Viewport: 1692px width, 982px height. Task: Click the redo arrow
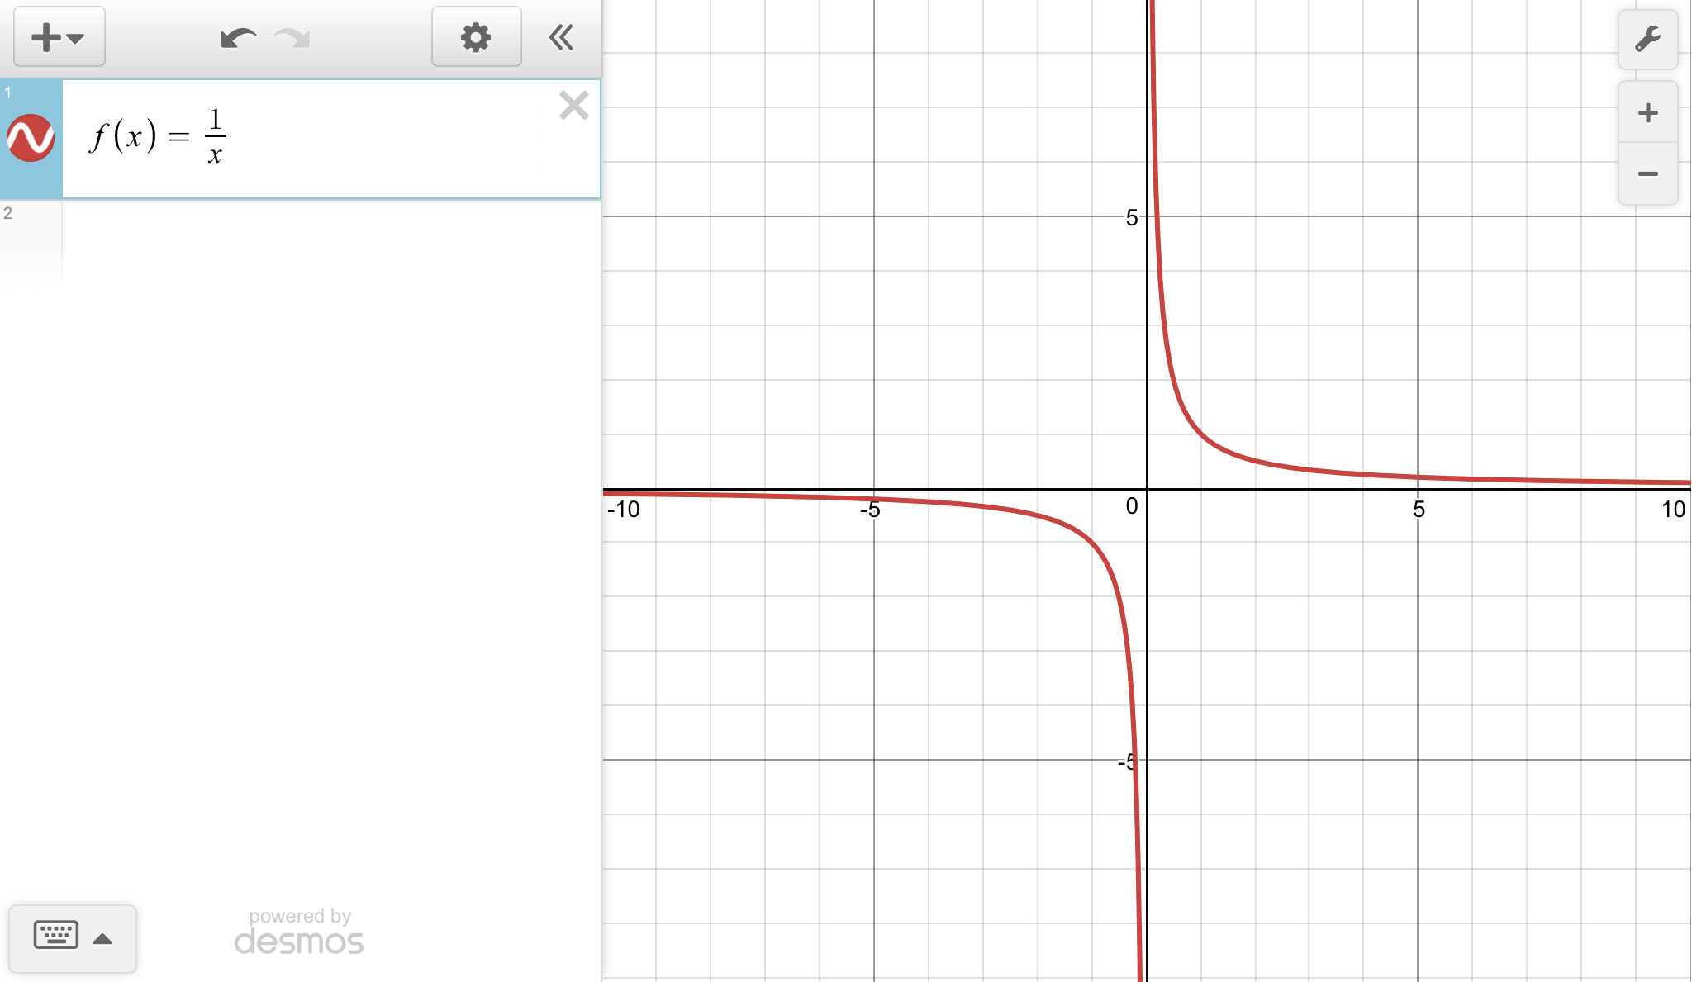[x=292, y=38]
